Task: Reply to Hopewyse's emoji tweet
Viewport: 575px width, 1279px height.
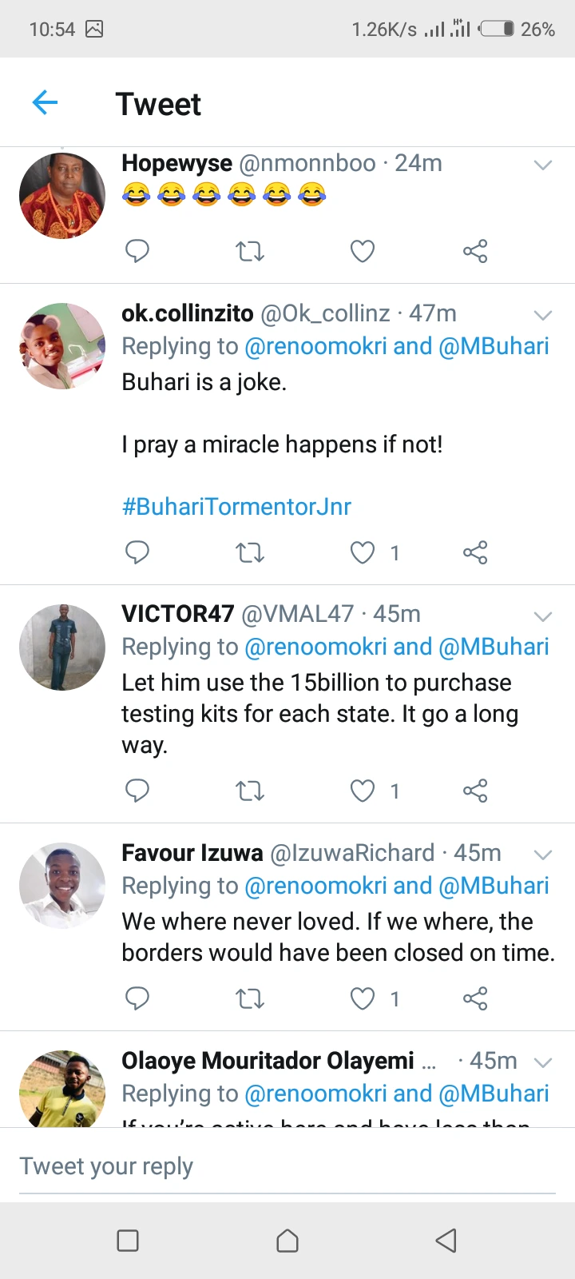Action: point(137,251)
